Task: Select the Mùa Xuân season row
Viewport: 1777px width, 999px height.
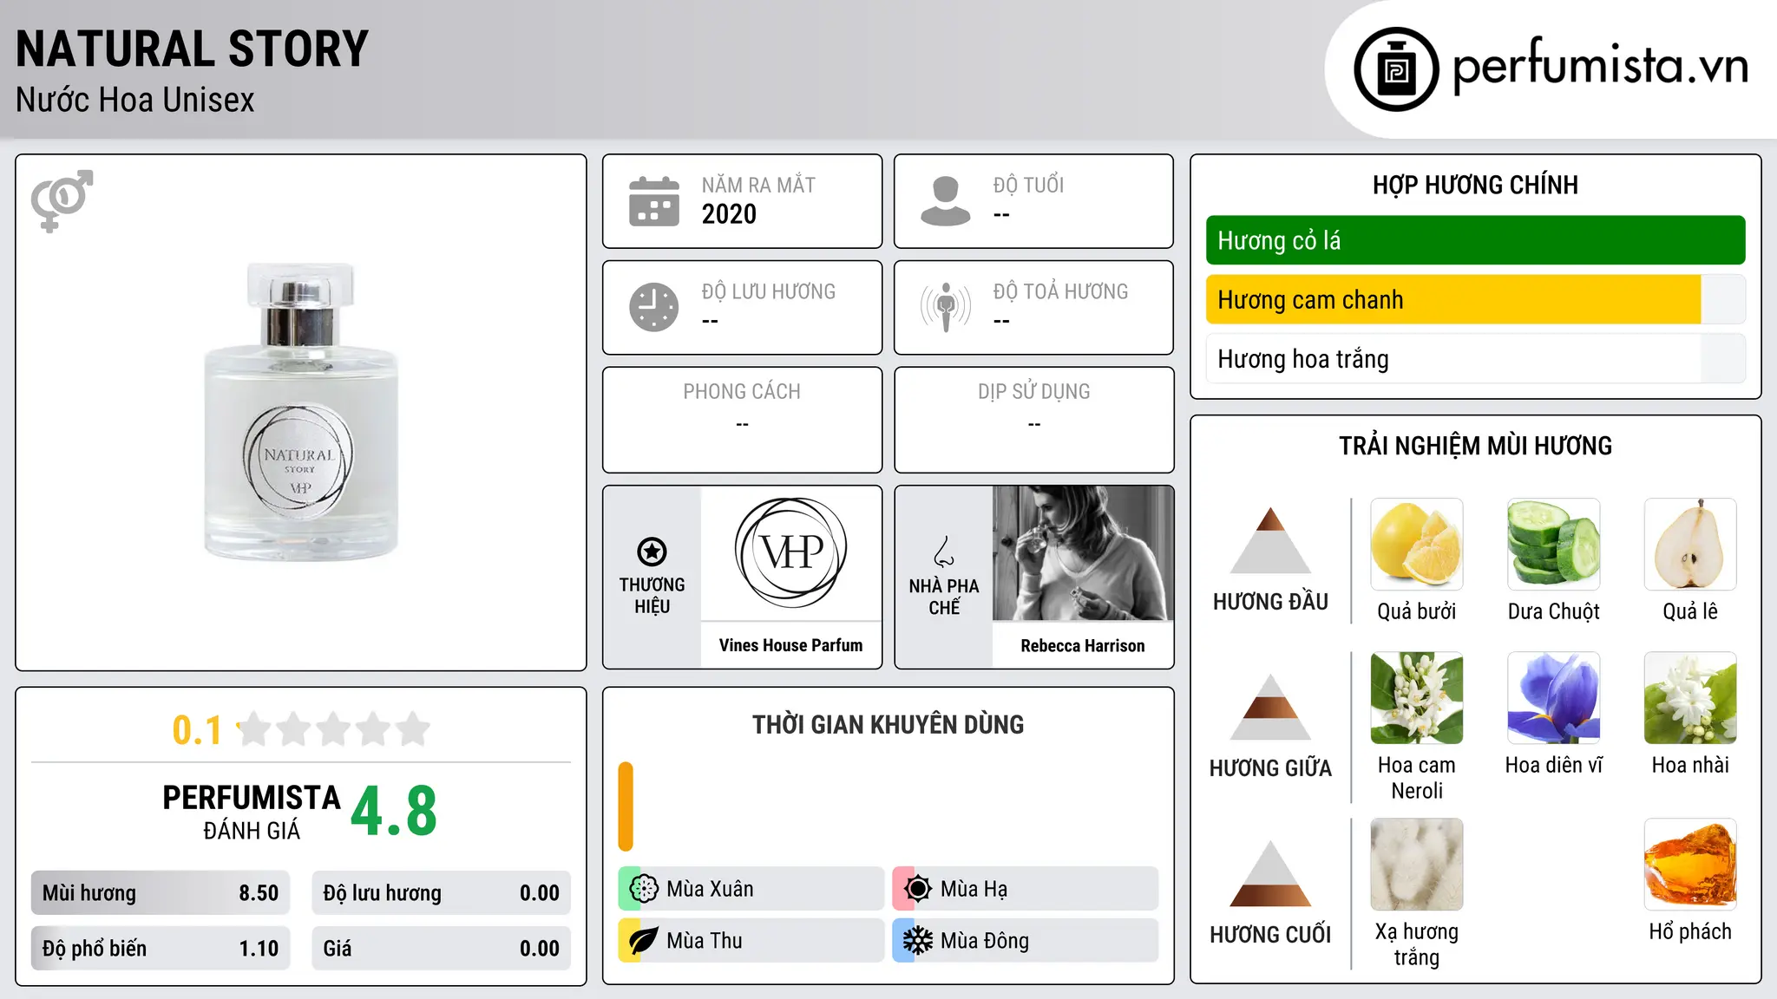Action: tap(751, 889)
